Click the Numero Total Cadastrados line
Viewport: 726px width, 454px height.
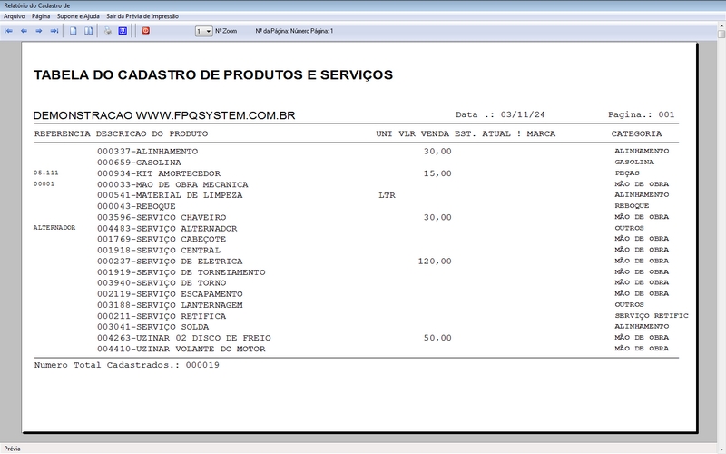pos(126,365)
